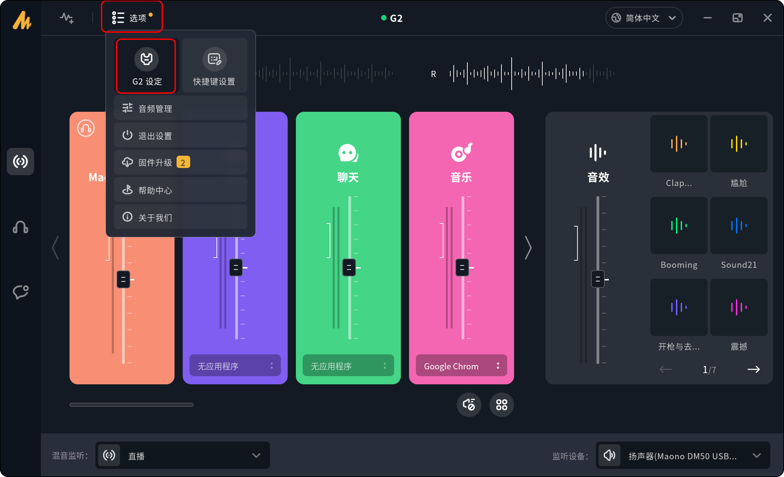The image size is (784, 477).
Task: Click the chat channel volume fader handle
Action: point(349,267)
